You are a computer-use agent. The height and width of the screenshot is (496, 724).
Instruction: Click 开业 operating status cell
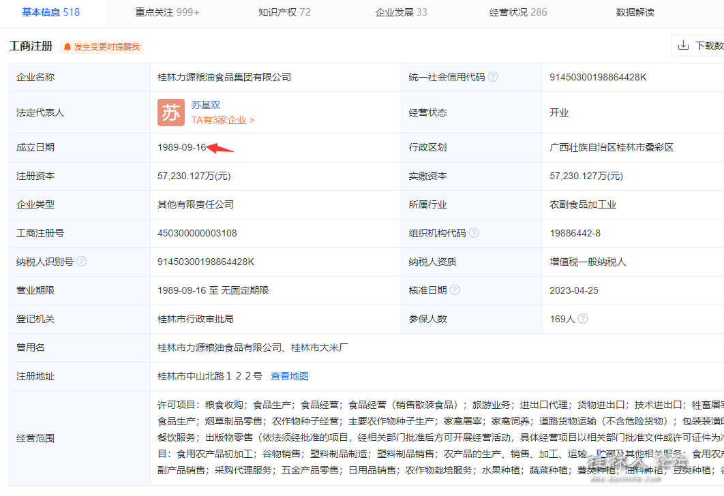point(559,112)
